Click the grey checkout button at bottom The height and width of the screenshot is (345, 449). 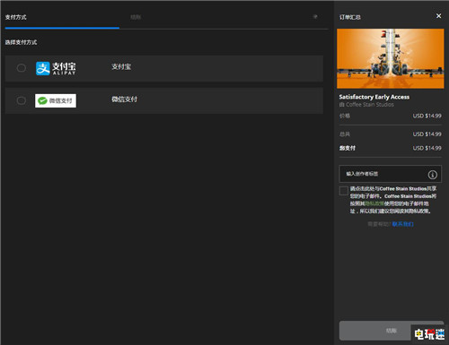click(392, 331)
